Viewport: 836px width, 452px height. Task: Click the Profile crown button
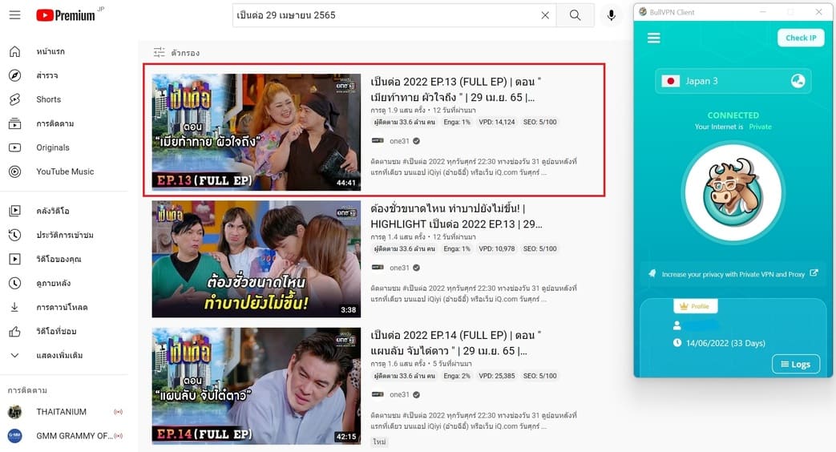[x=696, y=306]
